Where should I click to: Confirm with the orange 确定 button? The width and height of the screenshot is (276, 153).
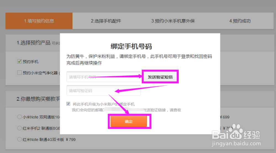(x=129, y=121)
